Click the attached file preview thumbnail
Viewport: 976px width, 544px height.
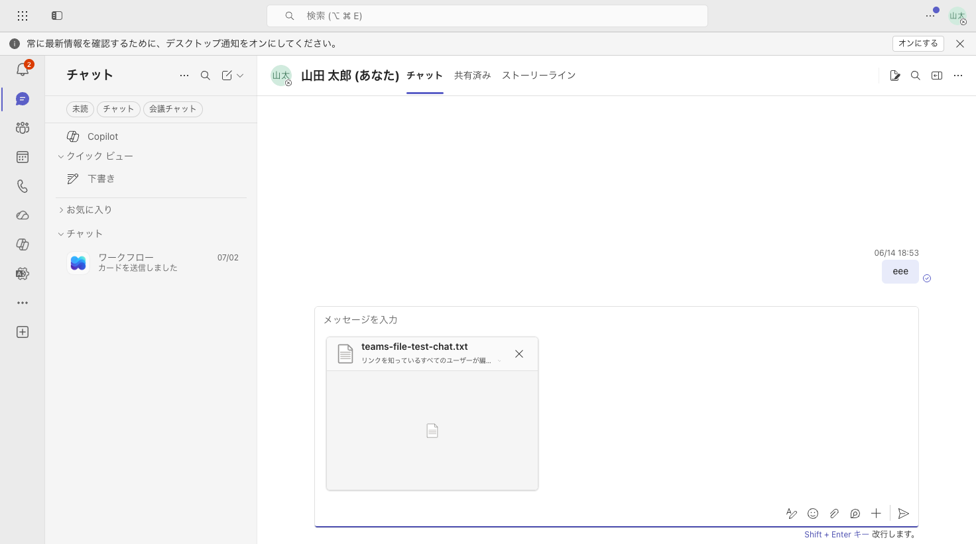point(432,431)
